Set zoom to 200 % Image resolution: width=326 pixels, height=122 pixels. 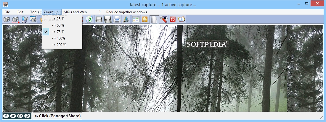point(62,45)
